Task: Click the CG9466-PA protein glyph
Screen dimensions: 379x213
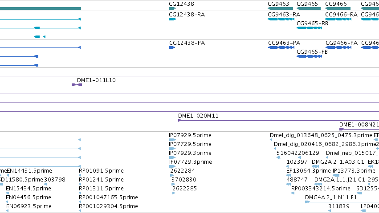Action: coord(338,47)
